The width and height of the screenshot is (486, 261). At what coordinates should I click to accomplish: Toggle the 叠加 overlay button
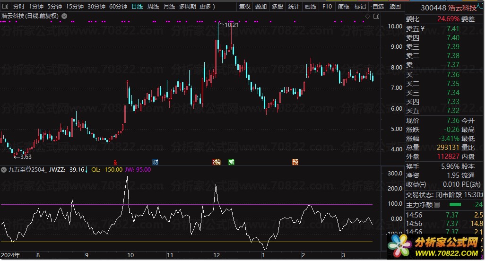point(261,7)
